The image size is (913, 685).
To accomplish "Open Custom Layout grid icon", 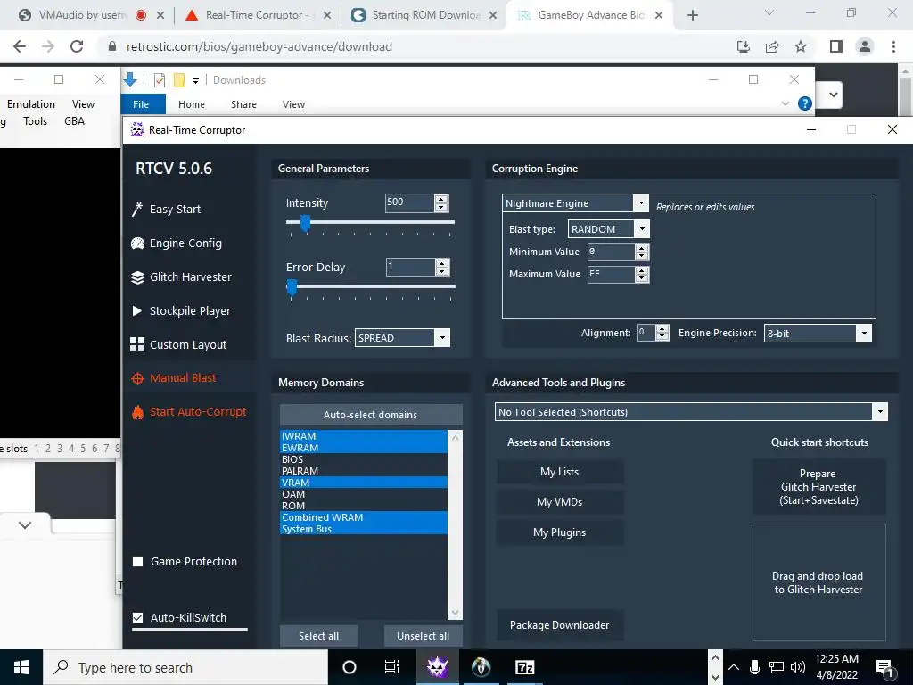I will [x=137, y=344].
